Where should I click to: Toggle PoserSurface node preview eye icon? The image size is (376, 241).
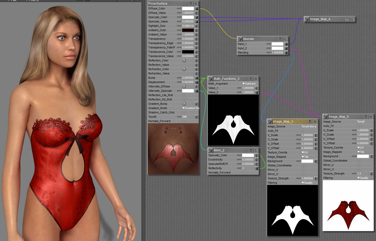(x=196, y=4)
